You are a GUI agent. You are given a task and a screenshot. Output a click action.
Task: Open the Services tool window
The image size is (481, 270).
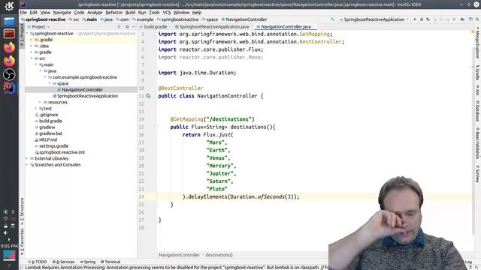63,262
